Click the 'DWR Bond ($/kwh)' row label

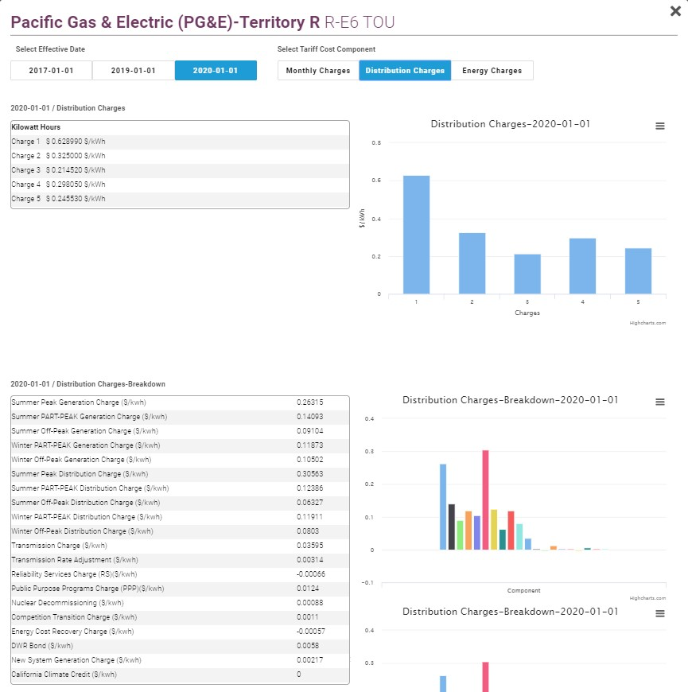pos(42,646)
